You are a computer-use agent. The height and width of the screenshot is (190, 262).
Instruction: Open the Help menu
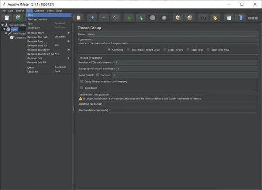pyautogui.click(x=59, y=11)
